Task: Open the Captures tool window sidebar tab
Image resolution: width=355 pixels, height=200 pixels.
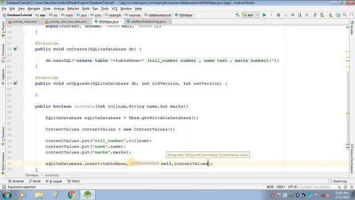Action: pyautogui.click(x=3, y=77)
